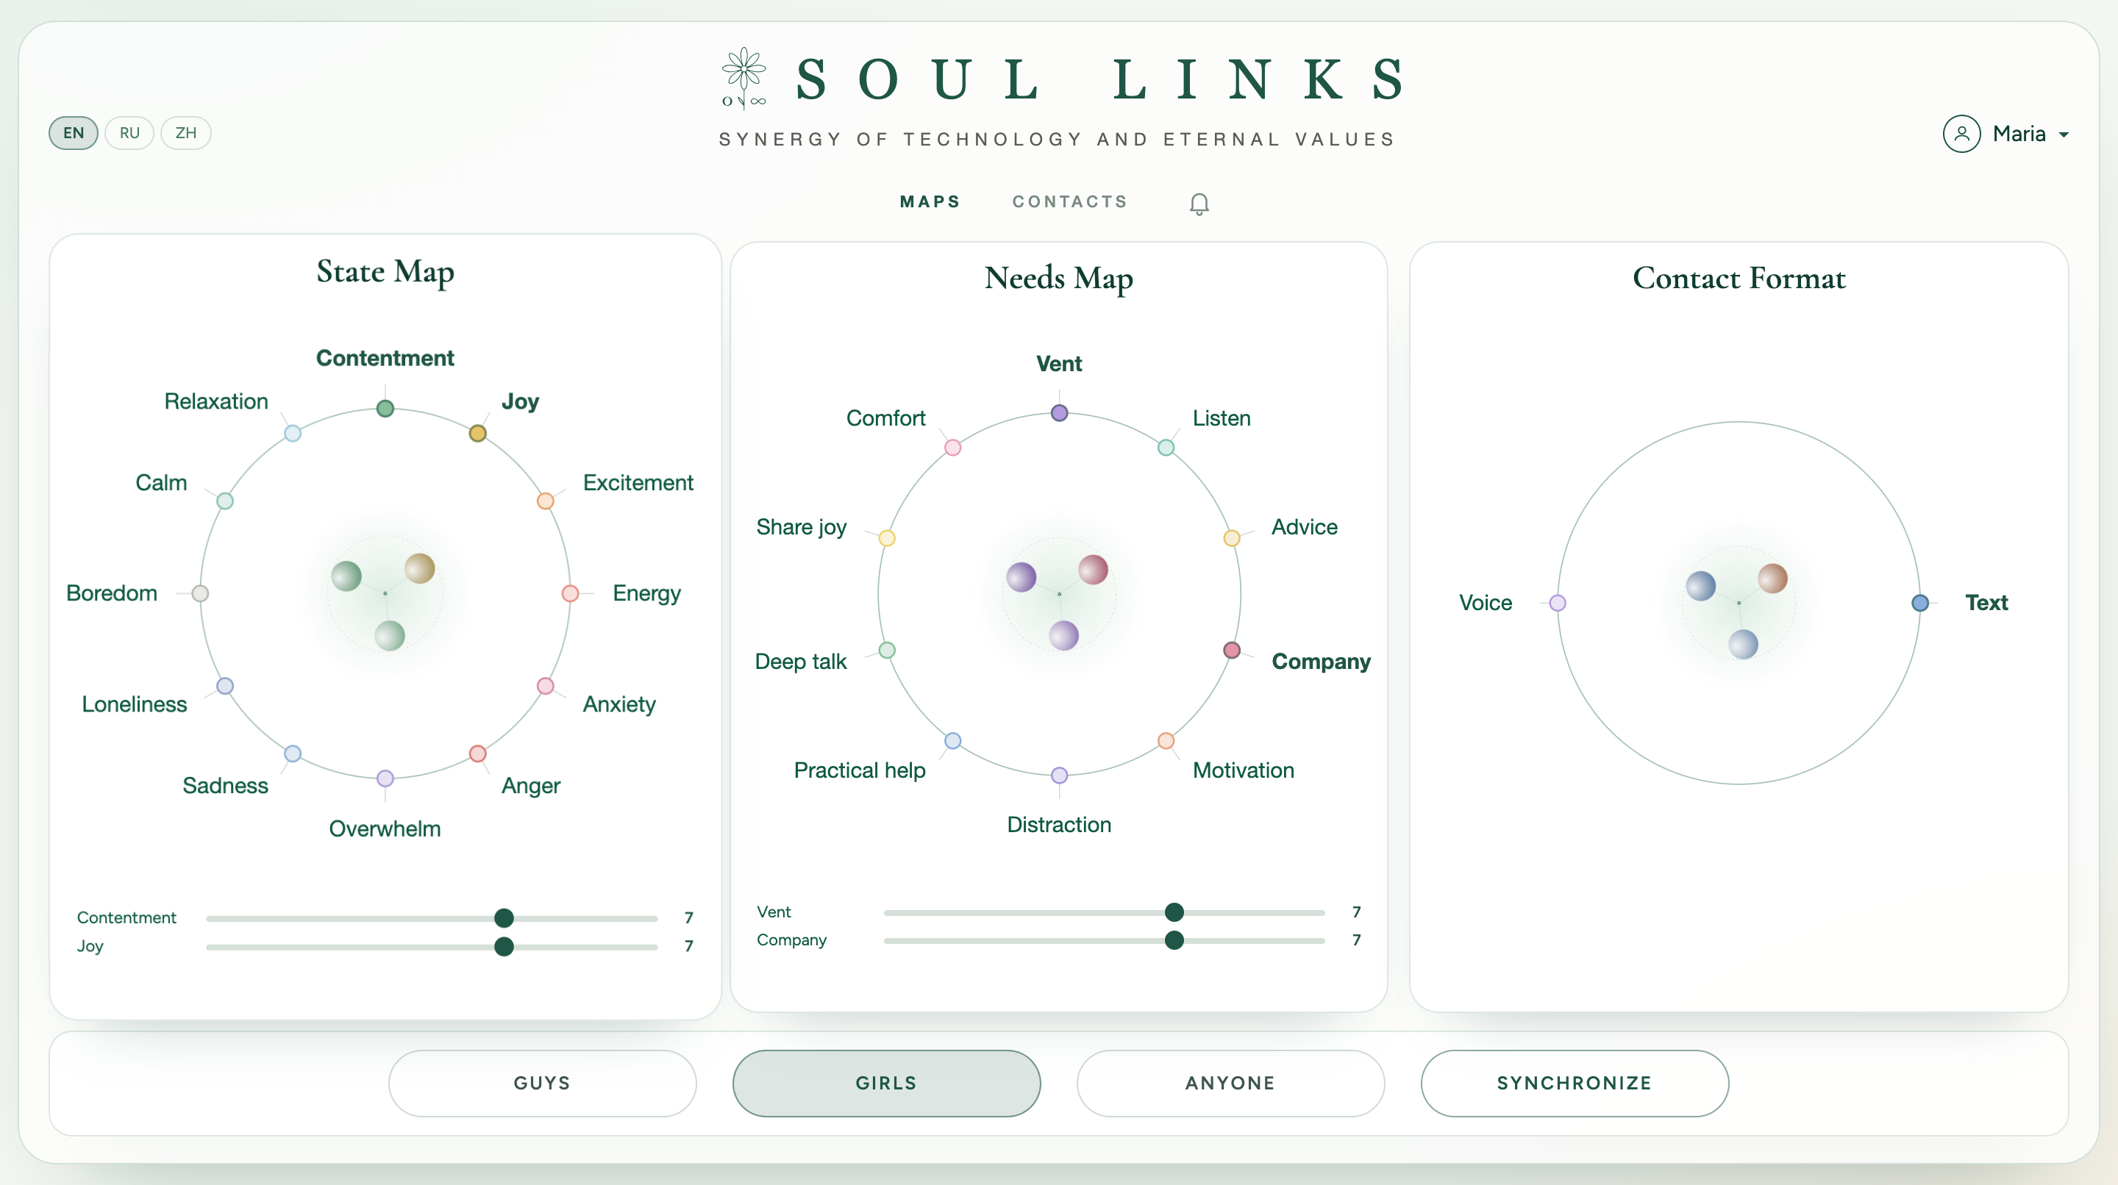This screenshot has height=1185, width=2118.
Task: Switch language to ZH
Action: (x=186, y=133)
